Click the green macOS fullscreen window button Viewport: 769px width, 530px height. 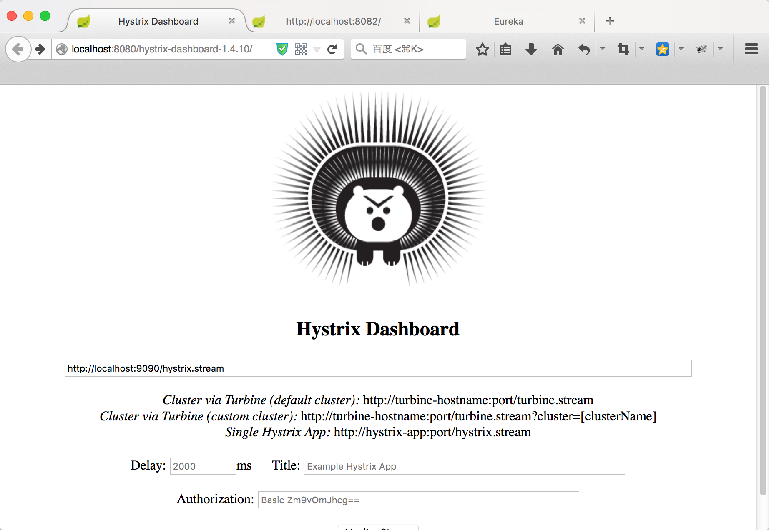tap(45, 16)
